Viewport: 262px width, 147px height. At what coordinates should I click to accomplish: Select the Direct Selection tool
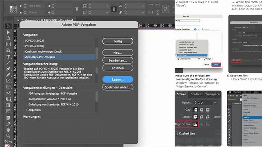[x=8, y=32]
